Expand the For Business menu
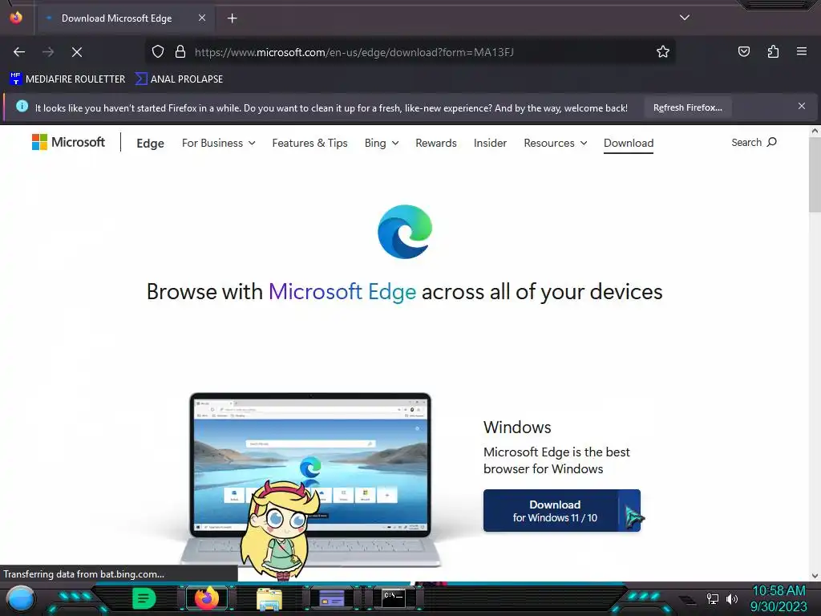This screenshot has width=821, height=616. coord(218,143)
